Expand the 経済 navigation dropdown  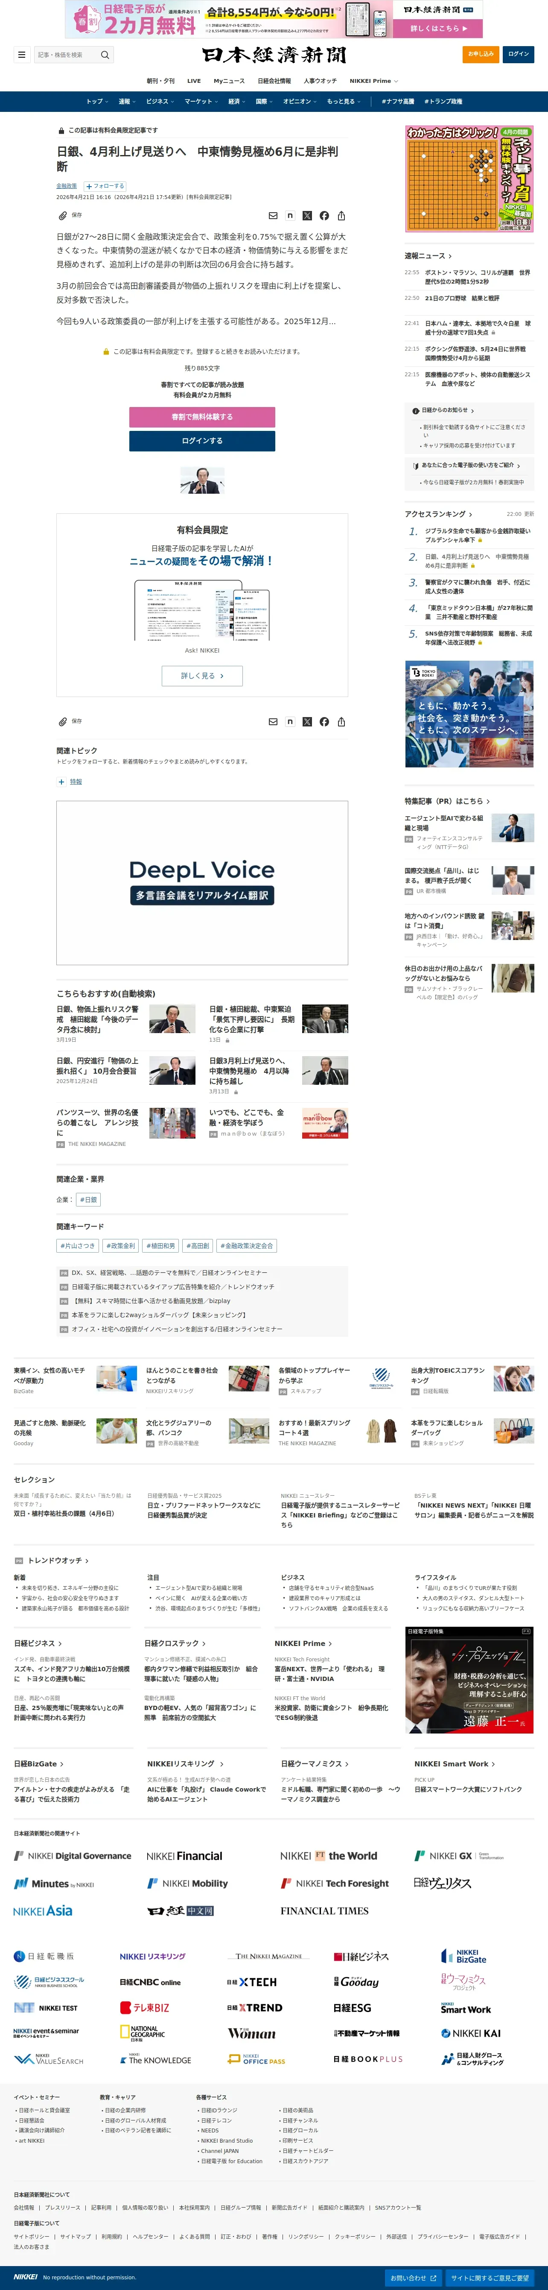point(237,101)
